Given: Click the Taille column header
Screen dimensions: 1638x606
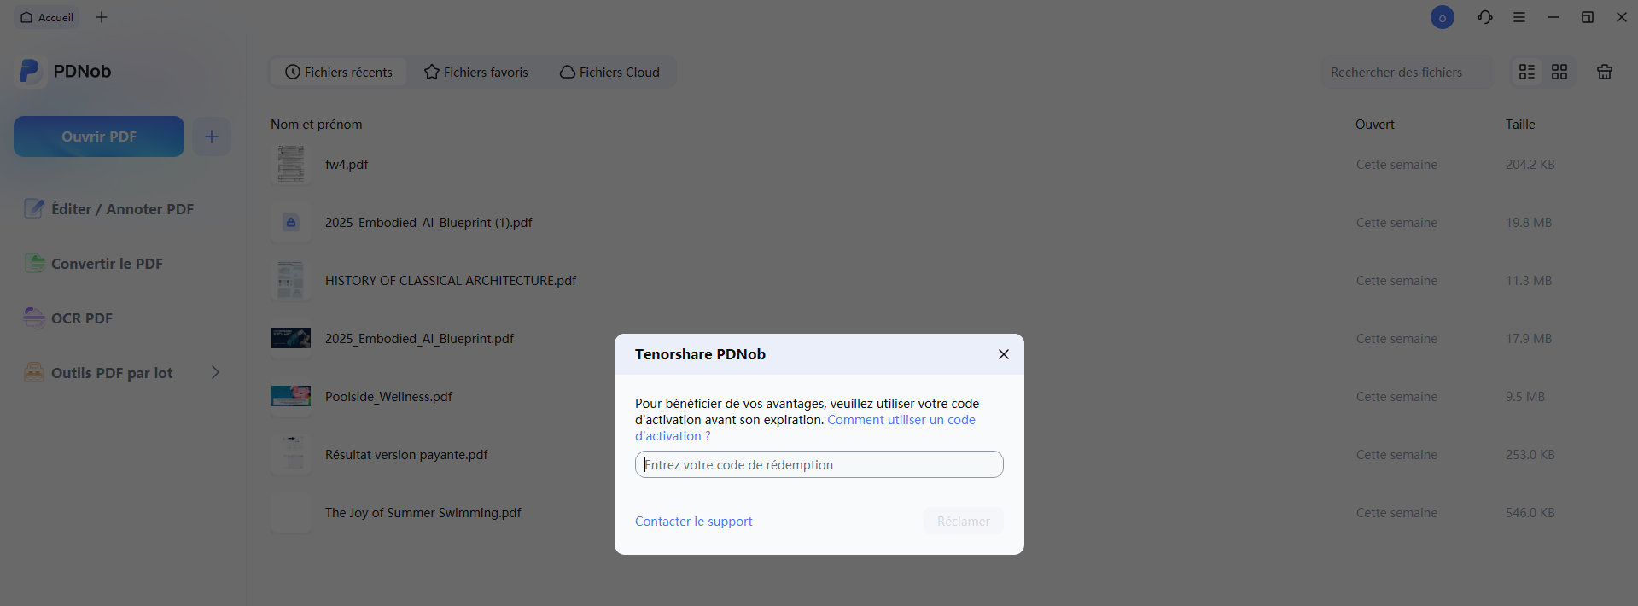Looking at the screenshot, I should pyautogui.click(x=1520, y=125).
